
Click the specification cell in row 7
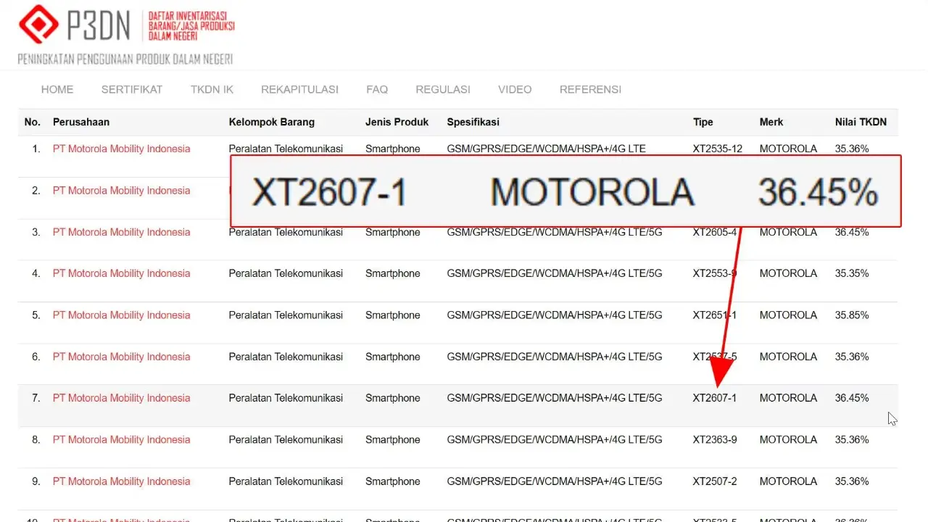(x=555, y=398)
